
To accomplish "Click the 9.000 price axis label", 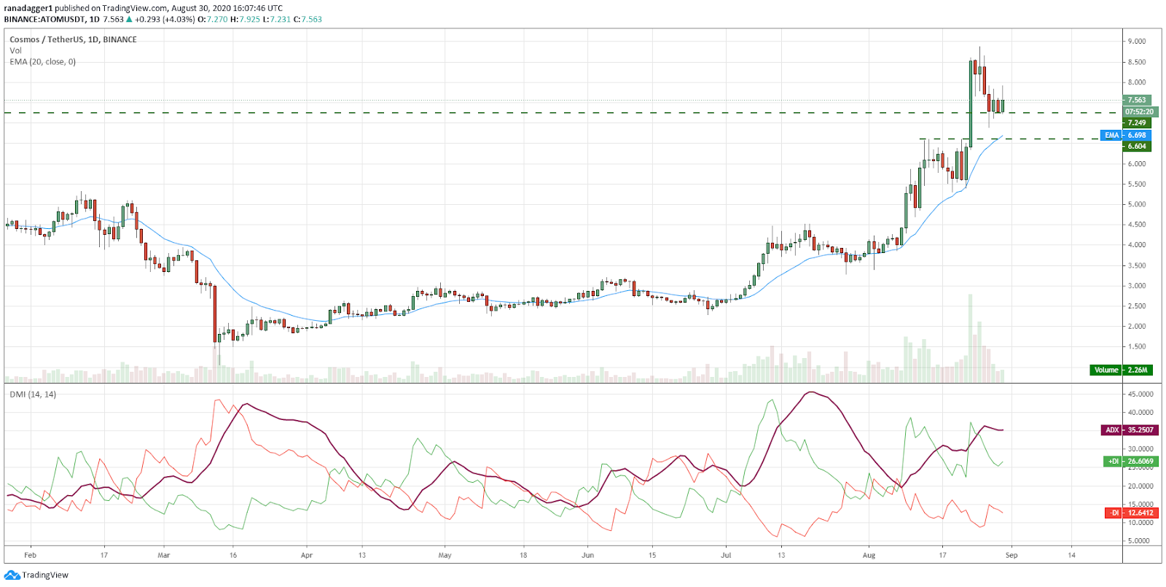I will coord(1136,42).
